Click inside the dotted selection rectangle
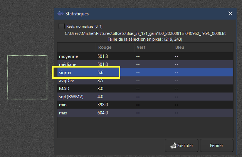This screenshot has height=157, width=242. (27, 77)
